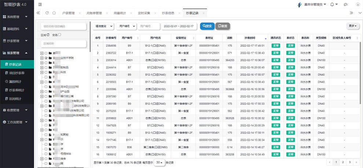Click the hamburger menu collapse icon
Image resolution: width=363 pixels, height=168 pixels.
[40, 4]
